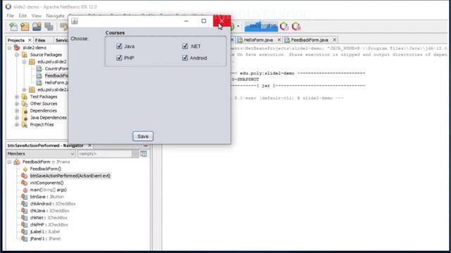
Task: Click the main(String[] args) method icon
Action: tap(25, 190)
